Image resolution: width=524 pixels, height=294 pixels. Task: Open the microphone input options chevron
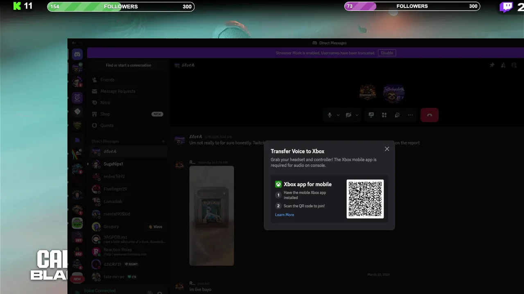(x=338, y=115)
